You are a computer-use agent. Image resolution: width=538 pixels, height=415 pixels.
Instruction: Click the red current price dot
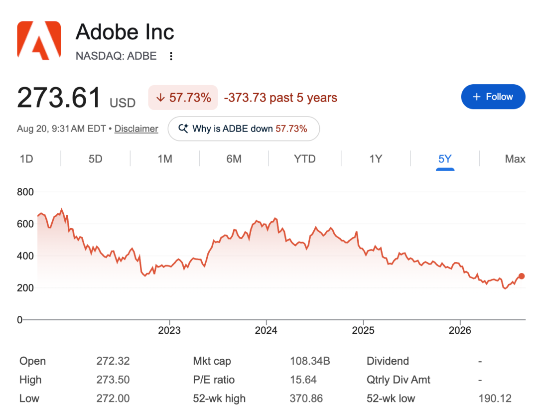coord(522,276)
